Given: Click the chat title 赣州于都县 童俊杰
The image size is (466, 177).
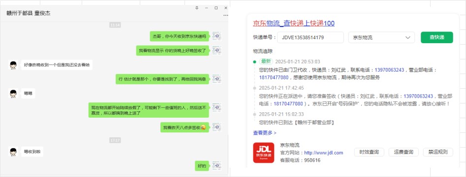Looking at the screenshot, I should (x=29, y=13).
